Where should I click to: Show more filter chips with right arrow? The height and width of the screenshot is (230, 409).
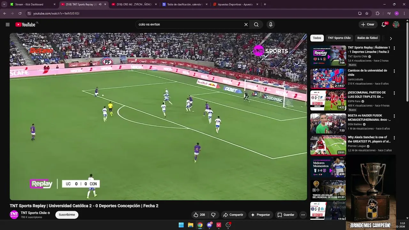pos(390,38)
